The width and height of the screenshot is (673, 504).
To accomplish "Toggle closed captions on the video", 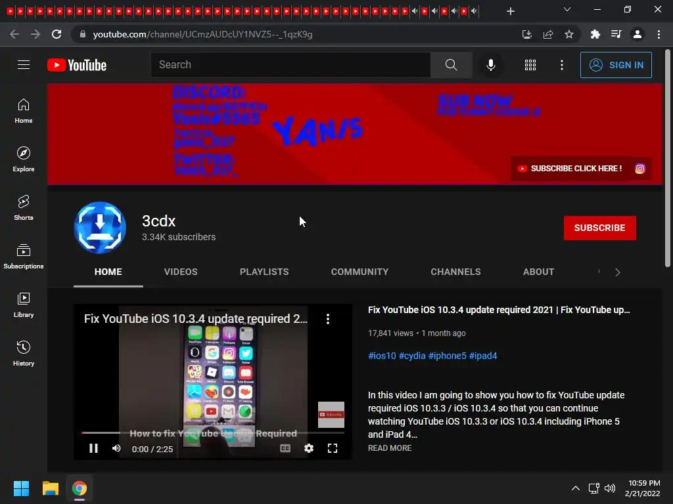I will click(x=285, y=448).
